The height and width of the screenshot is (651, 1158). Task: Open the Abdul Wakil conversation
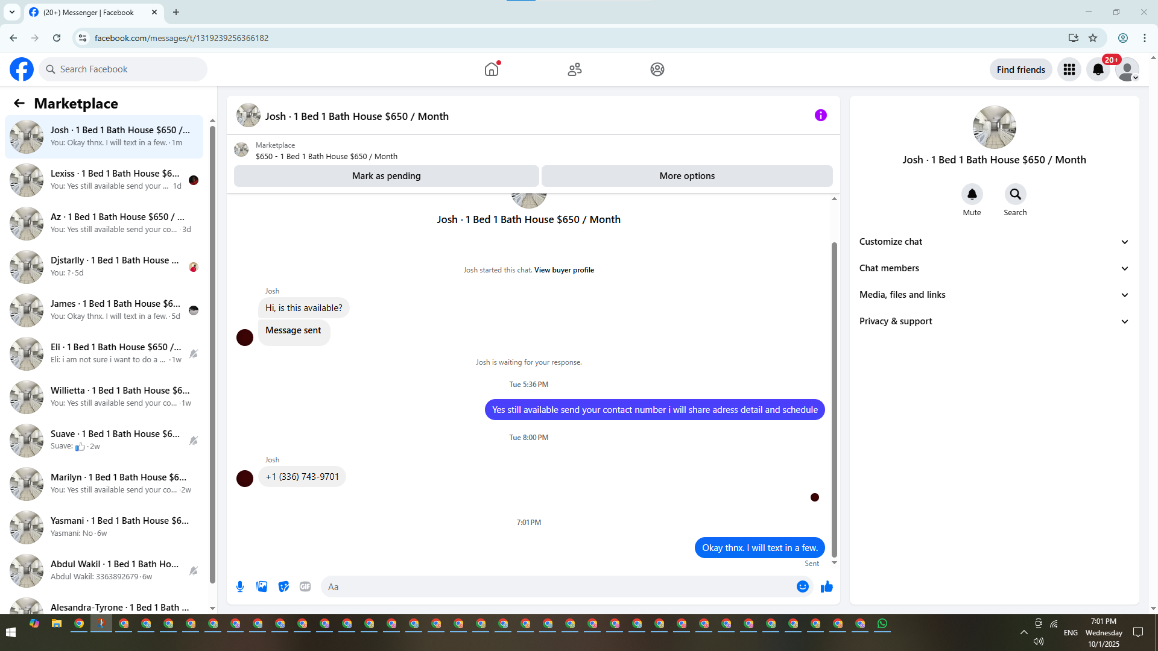(104, 570)
